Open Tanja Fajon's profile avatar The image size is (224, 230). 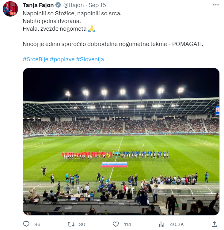(10, 9)
